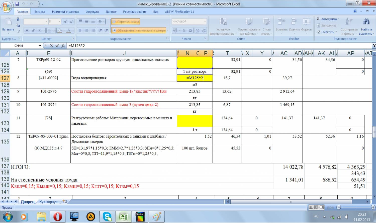The height and width of the screenshot is (223, 376).
Task: Switch to the Кух.корпус sheet tab
Action: pyautogui.click(x=48, y=202)
